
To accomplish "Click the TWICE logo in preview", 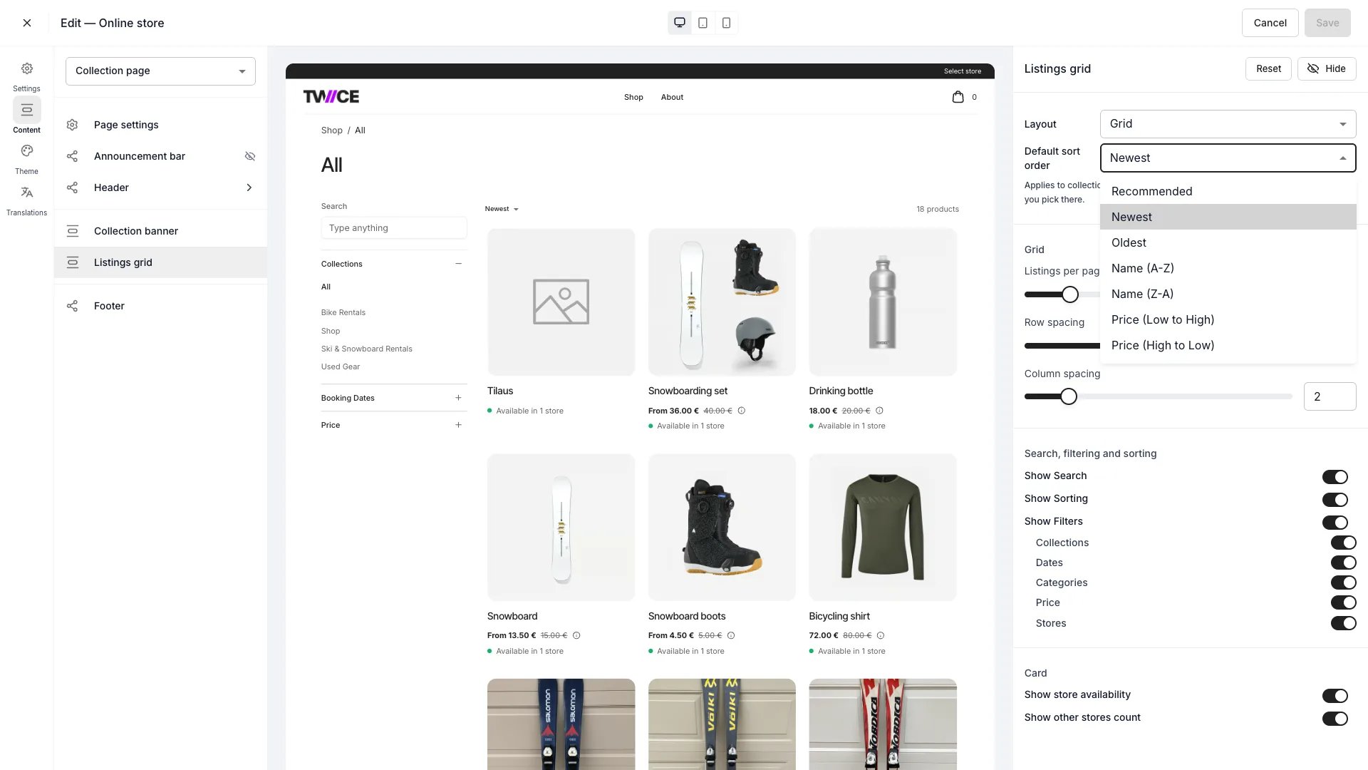I will coord(331,96).
